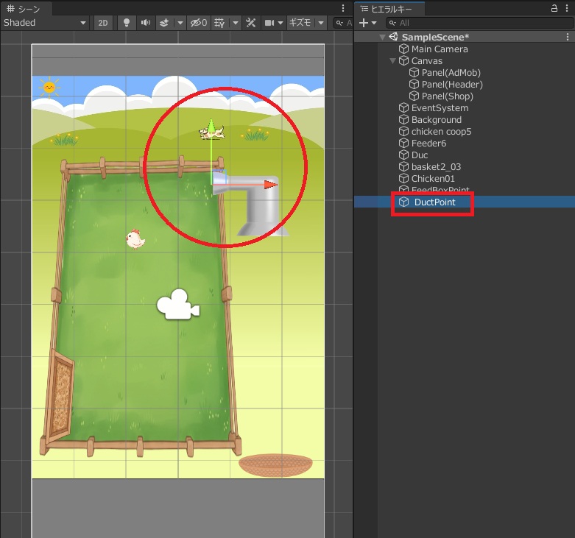Click the hierarchy search field

point(479,23)
